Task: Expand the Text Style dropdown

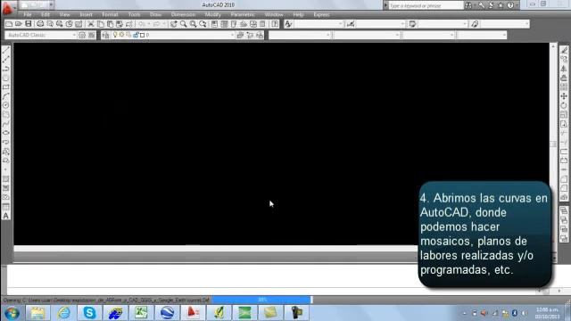Action: pos(341,24)
